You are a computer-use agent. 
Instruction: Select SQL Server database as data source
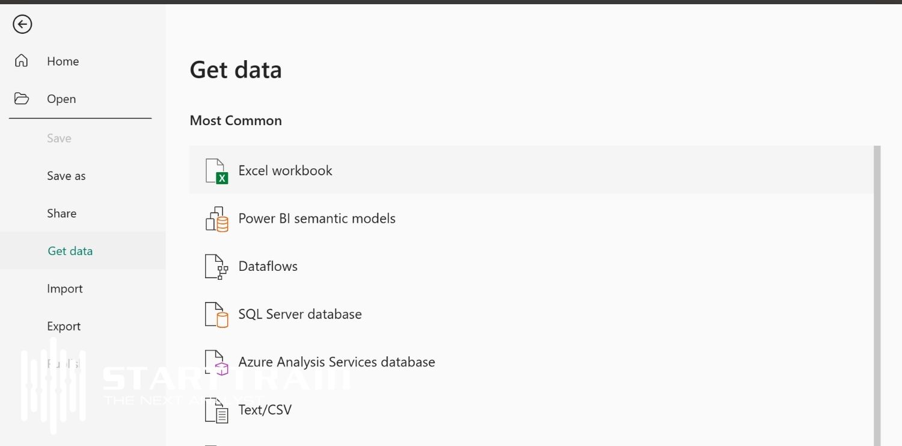(300, 314)
